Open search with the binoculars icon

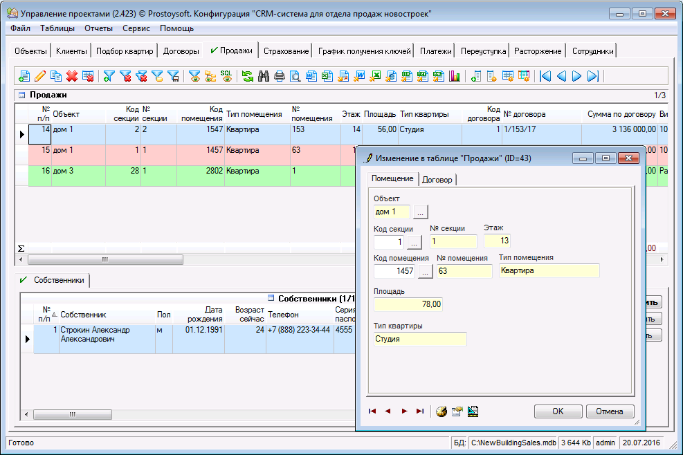264,76
